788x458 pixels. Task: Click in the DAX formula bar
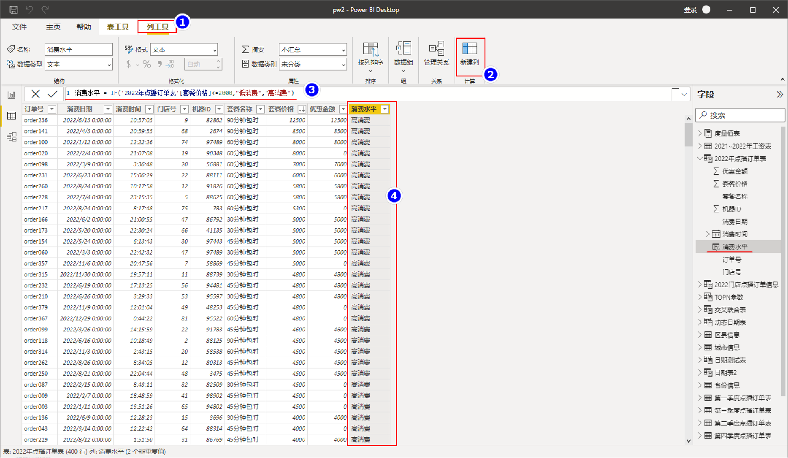pyautogui.click(x=368, y=93)
